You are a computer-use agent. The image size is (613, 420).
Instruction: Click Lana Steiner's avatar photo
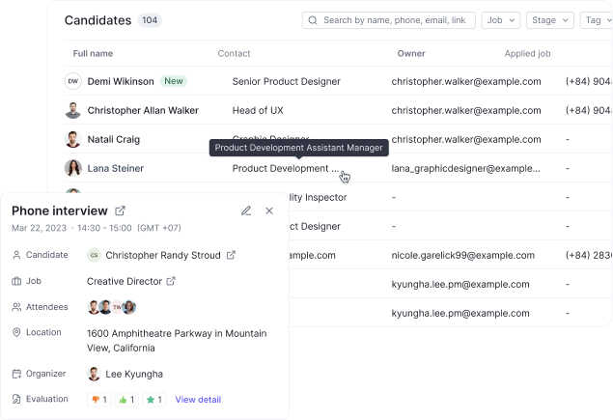pos(73,168)
